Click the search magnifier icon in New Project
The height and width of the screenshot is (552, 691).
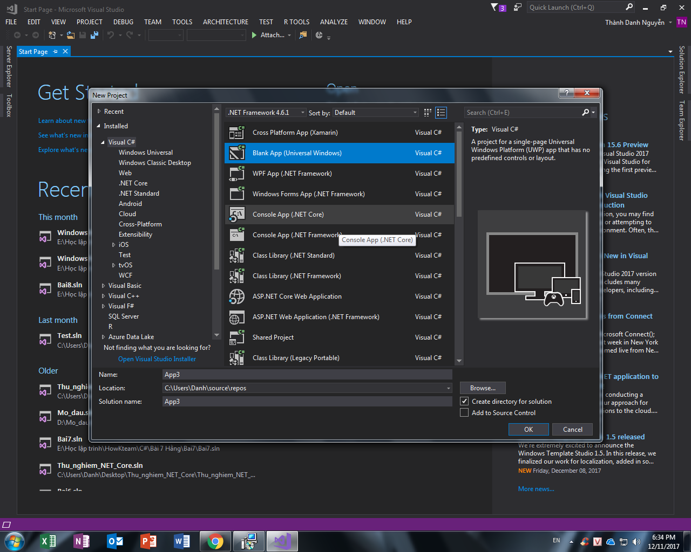coord(586,113)
